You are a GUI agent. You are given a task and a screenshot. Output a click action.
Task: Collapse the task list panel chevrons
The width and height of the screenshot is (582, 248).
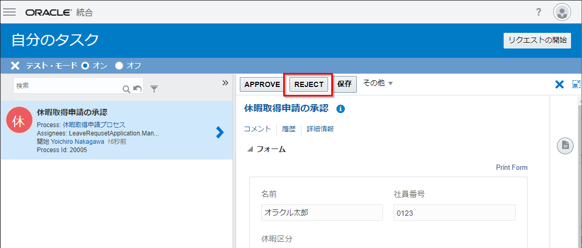(x=225, y=83)
